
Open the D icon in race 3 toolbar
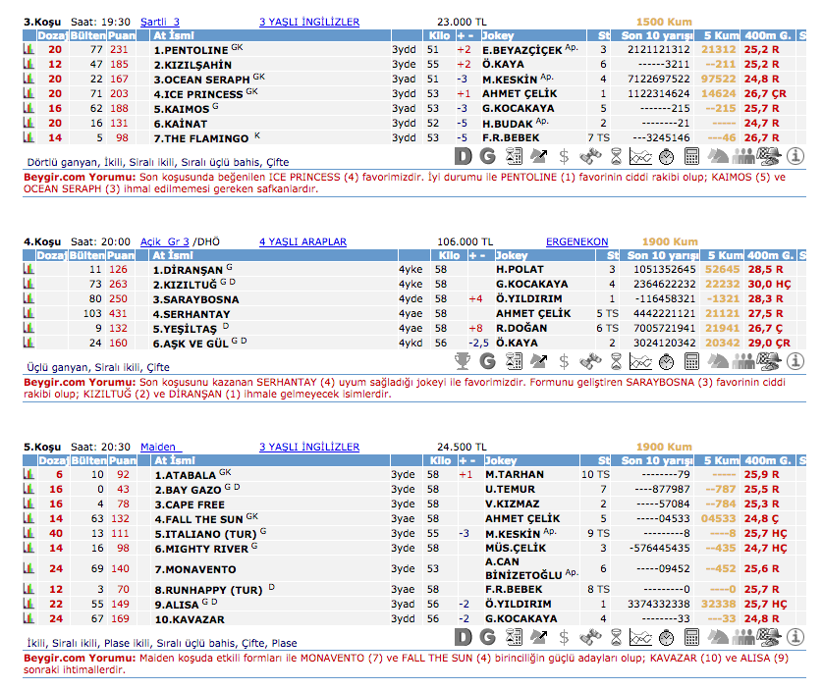tap(466, 155)
